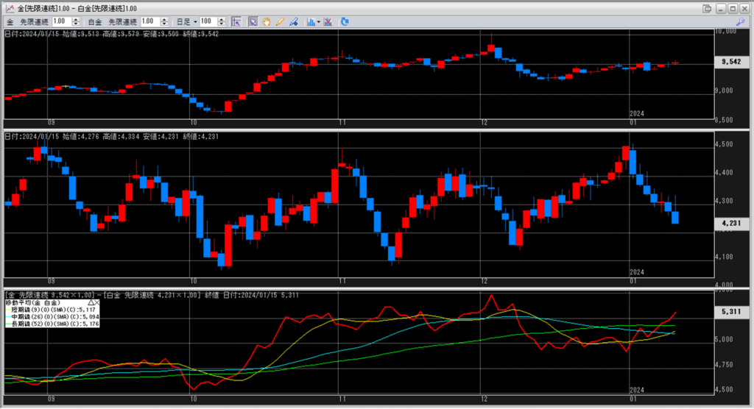Activate the hand pan tool
Viewport: 754px width, 409px height.
266,22
